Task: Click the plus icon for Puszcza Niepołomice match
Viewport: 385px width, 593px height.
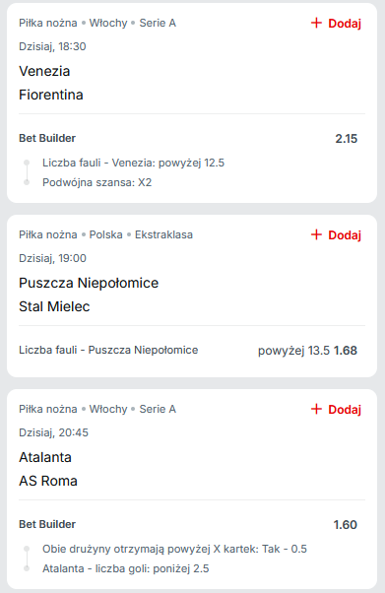Action: click(316, 234)
